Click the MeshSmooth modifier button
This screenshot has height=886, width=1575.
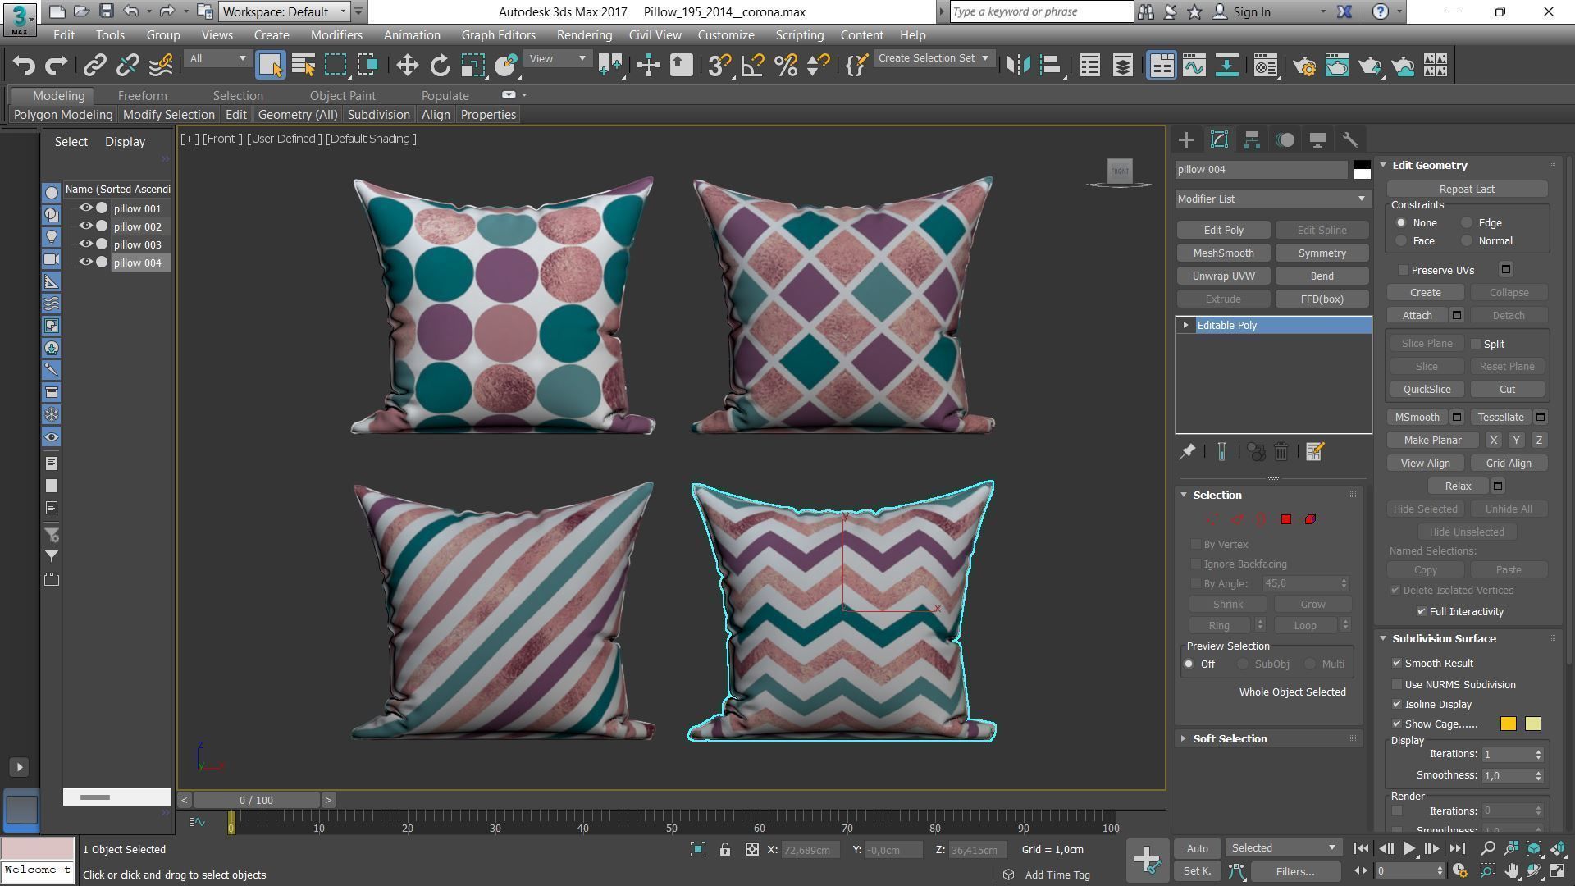(x=1223, y=253)
